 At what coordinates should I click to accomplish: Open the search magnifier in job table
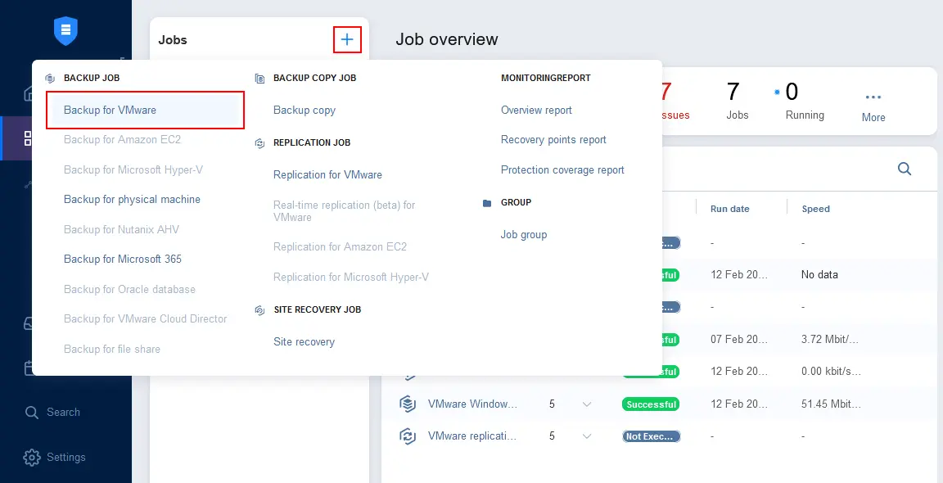tap(905, 169)
